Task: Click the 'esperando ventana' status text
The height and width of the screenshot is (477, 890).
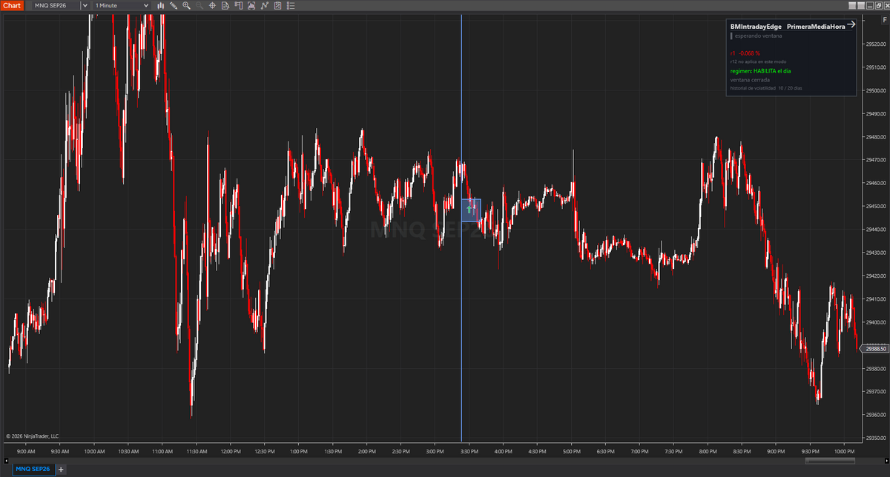Action: click(758, 35)
